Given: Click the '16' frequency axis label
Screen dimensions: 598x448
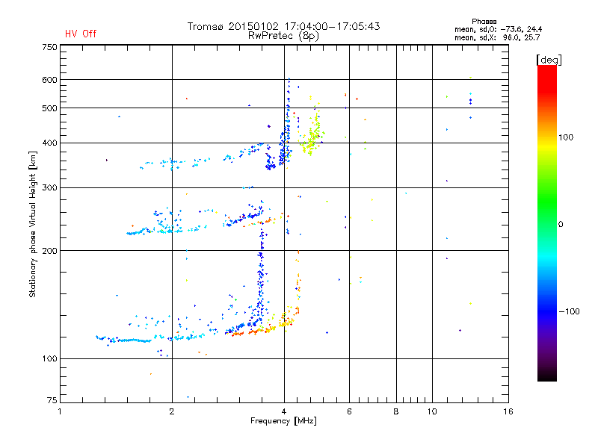Looking at the screenshot, I should (508, 411).
